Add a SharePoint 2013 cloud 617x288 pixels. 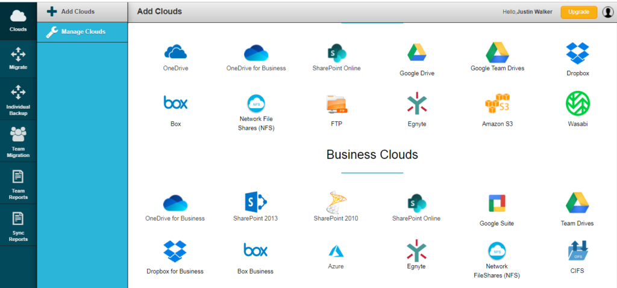tap(255, 202)
